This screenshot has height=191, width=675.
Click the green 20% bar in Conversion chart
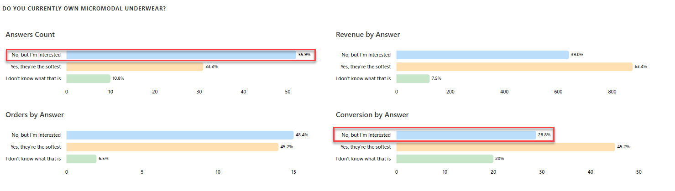pos(445,159)
